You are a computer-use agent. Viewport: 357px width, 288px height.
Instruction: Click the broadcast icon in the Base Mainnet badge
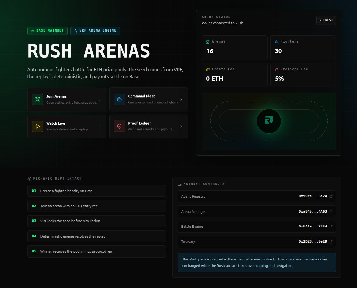pyautogui.click(x=33, y=31)
